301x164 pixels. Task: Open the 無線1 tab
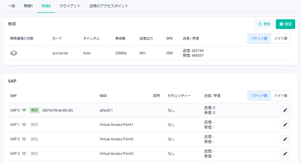coord(28,6)
